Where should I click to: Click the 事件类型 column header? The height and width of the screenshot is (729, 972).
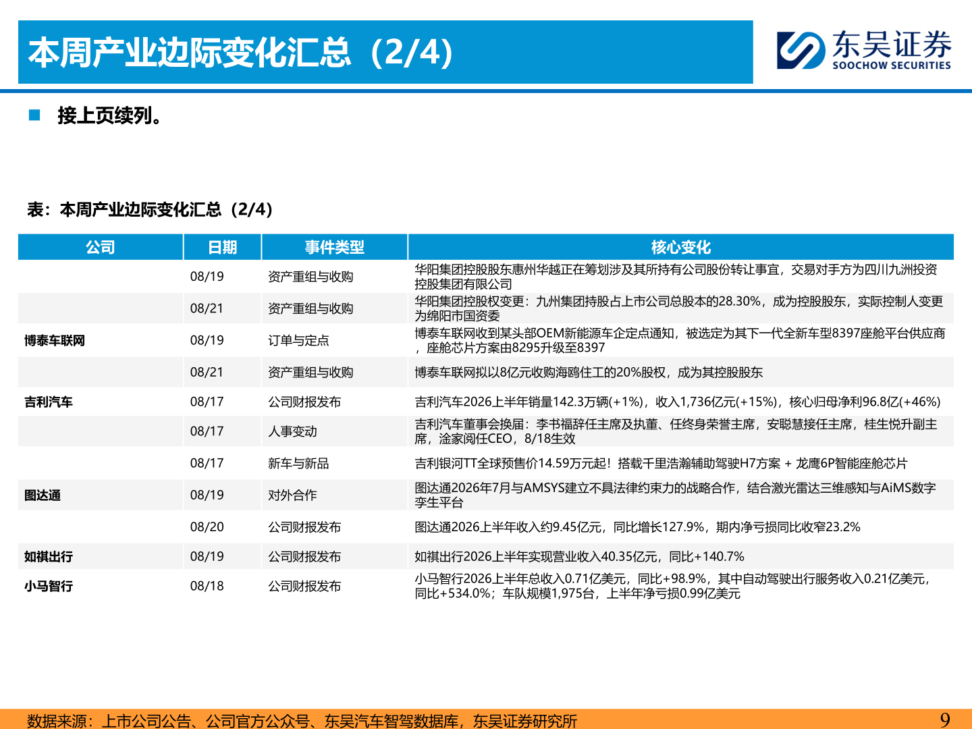coord(335,247)
